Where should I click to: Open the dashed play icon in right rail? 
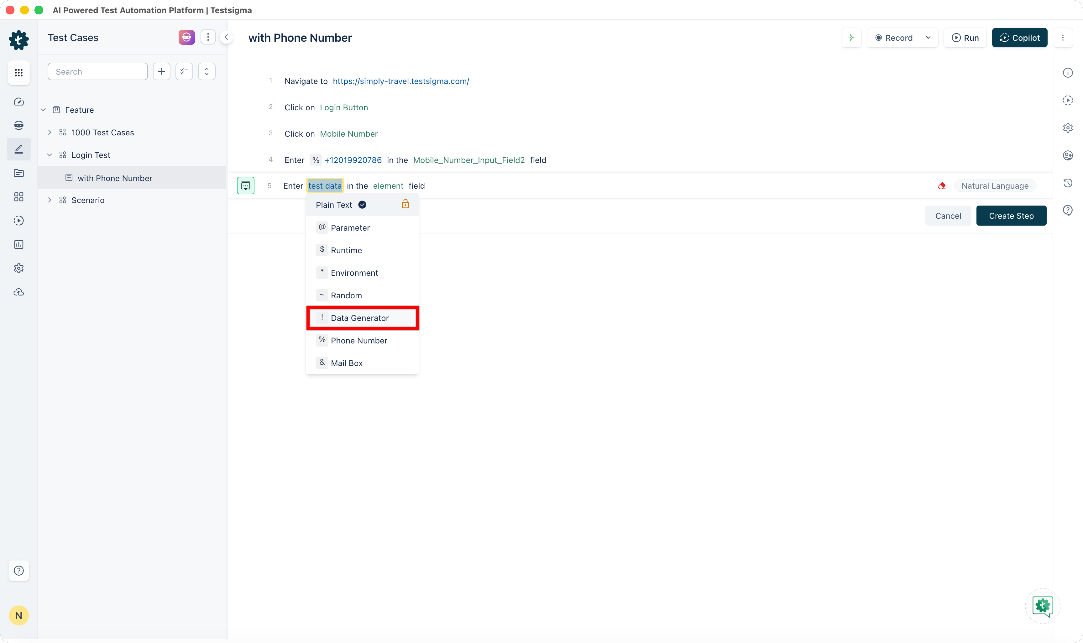click(1068, 101)
